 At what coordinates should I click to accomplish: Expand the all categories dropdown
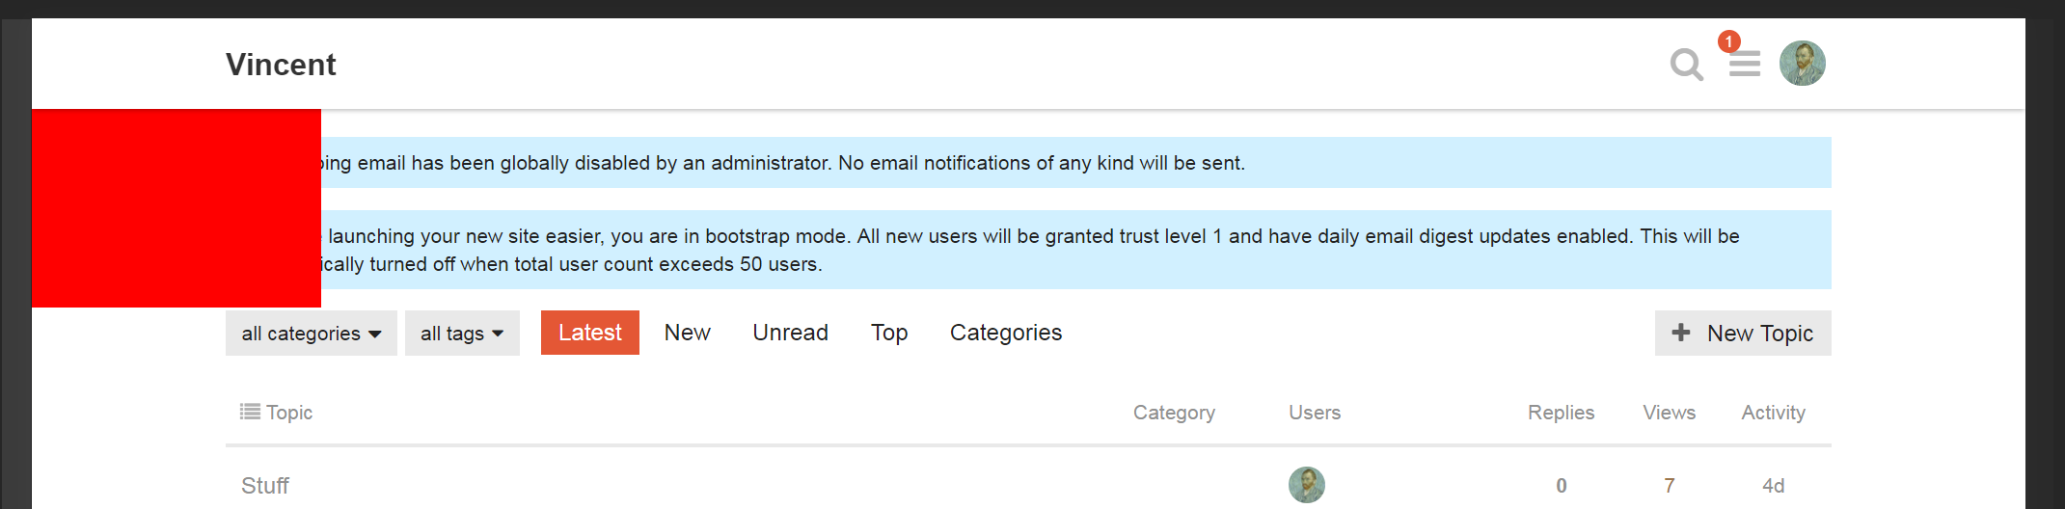[311, 334]
